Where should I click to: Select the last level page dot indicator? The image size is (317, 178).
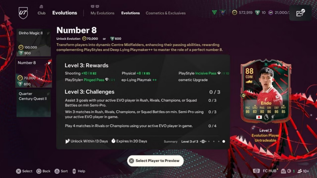223,142
